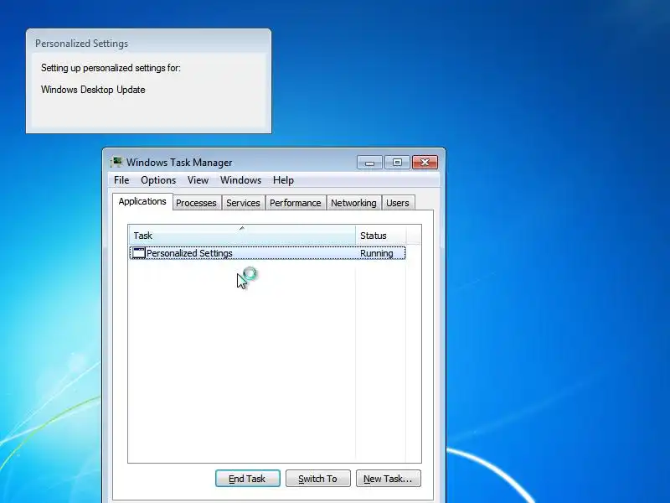Click 'Setting up personalized settings for:' text
The height and width of the screenshot is (503, 670).
[111, 68]
